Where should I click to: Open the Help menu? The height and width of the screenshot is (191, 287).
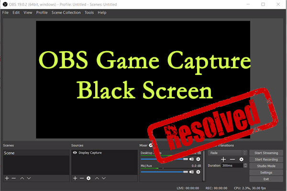(x=102, y=12)
